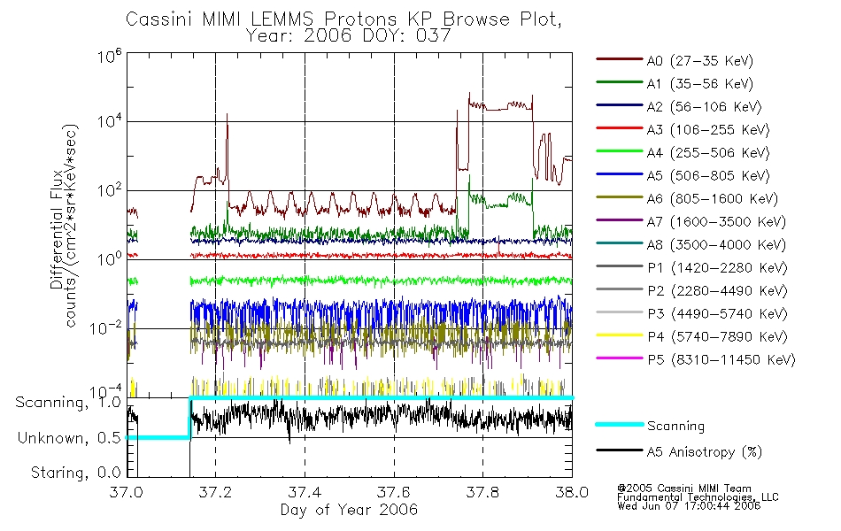Image resolution: width=841 pixels, height=531 pixels.
Task: Click the dark green A1 legend line
Action: (619, 82)
